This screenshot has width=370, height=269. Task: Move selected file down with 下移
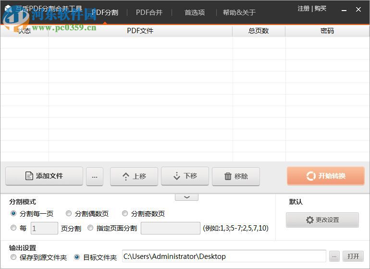coord(185,176)
